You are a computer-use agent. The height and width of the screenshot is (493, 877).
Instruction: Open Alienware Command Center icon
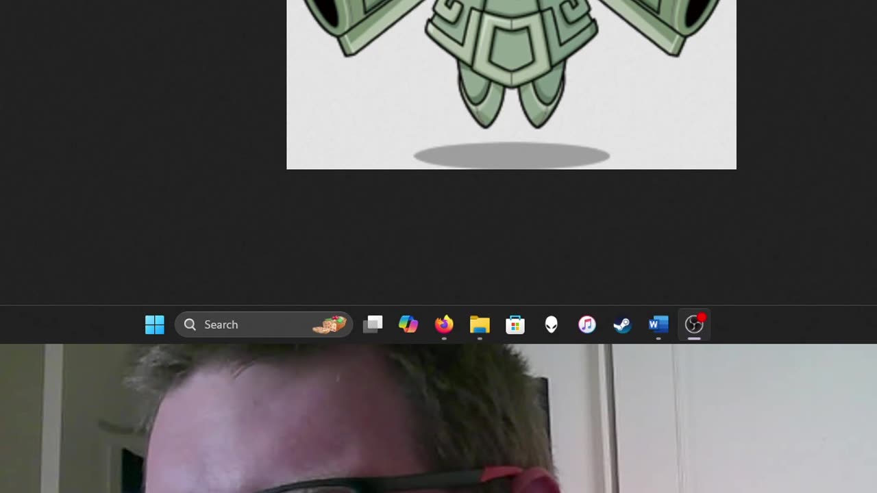pyautogui.click(x=551, y=325)
